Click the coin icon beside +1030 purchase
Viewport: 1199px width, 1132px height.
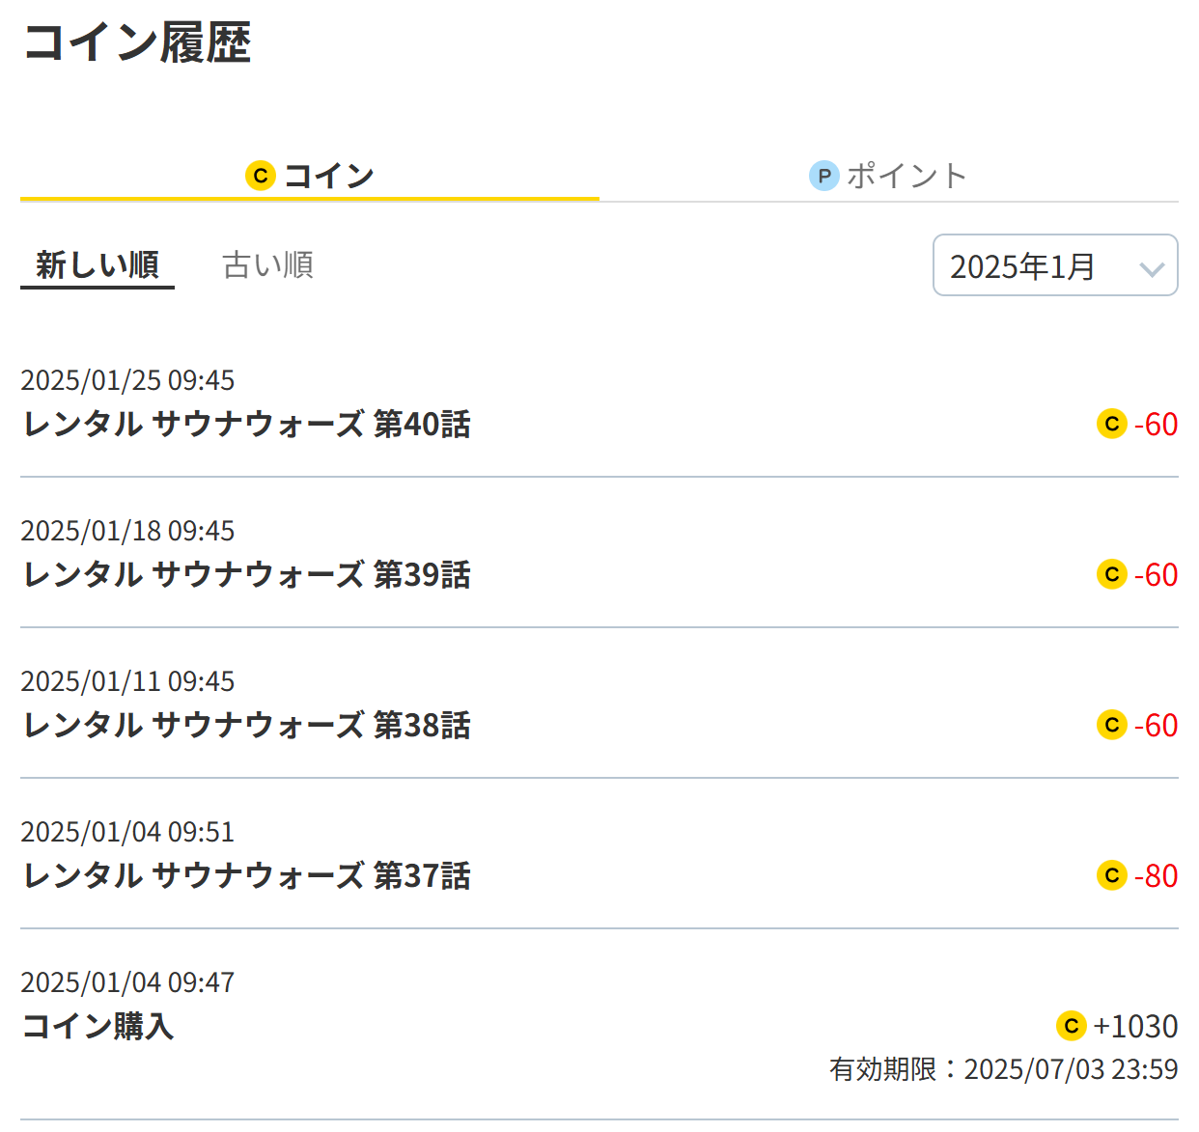click(1072, 1026)
